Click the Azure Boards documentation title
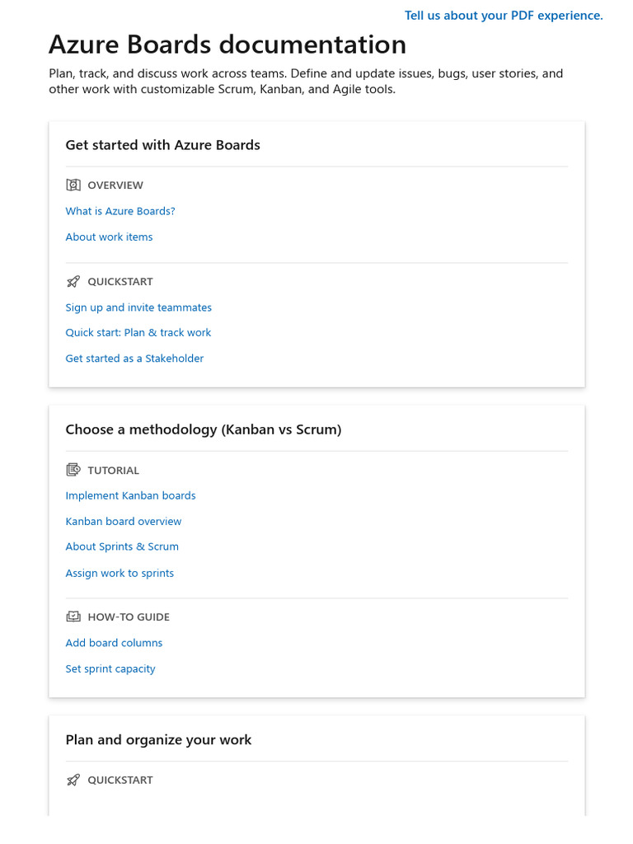 (x=227, y=45)
